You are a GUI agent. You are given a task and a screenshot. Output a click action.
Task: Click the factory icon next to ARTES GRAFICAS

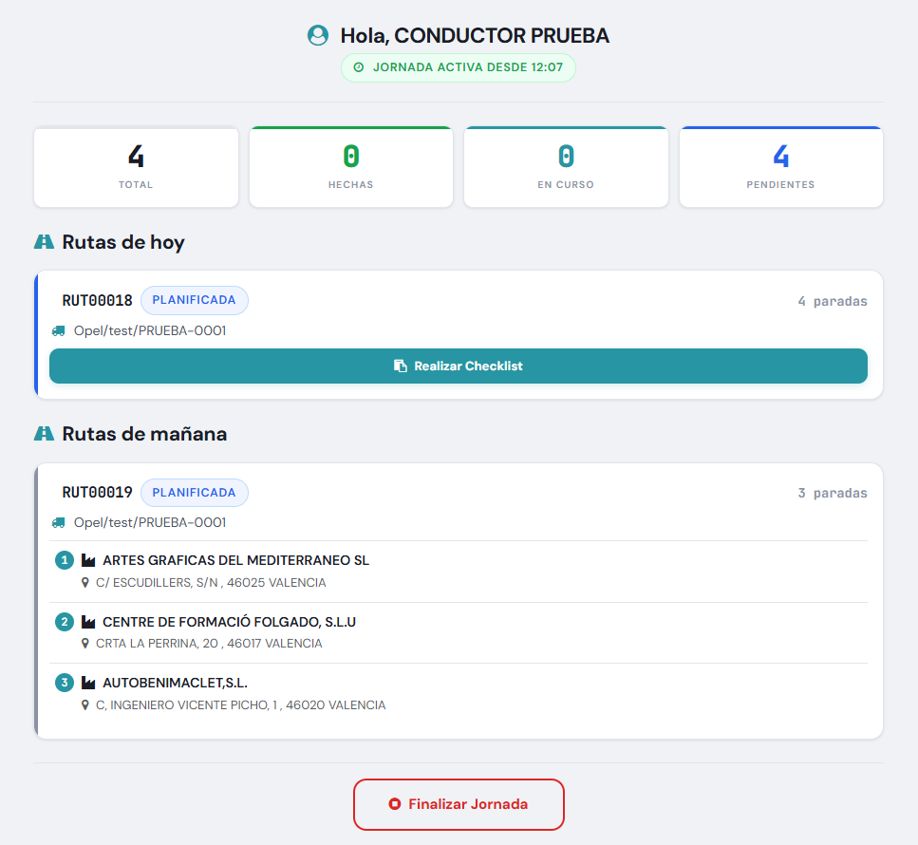tap(88, 560)
